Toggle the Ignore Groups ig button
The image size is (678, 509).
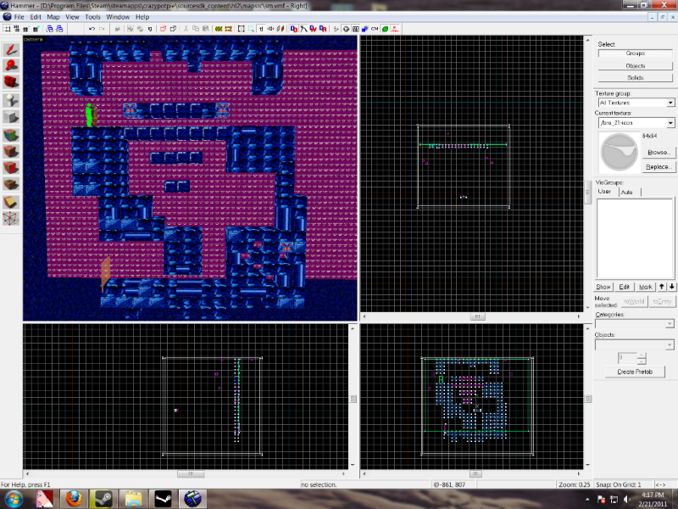(150, 29)
